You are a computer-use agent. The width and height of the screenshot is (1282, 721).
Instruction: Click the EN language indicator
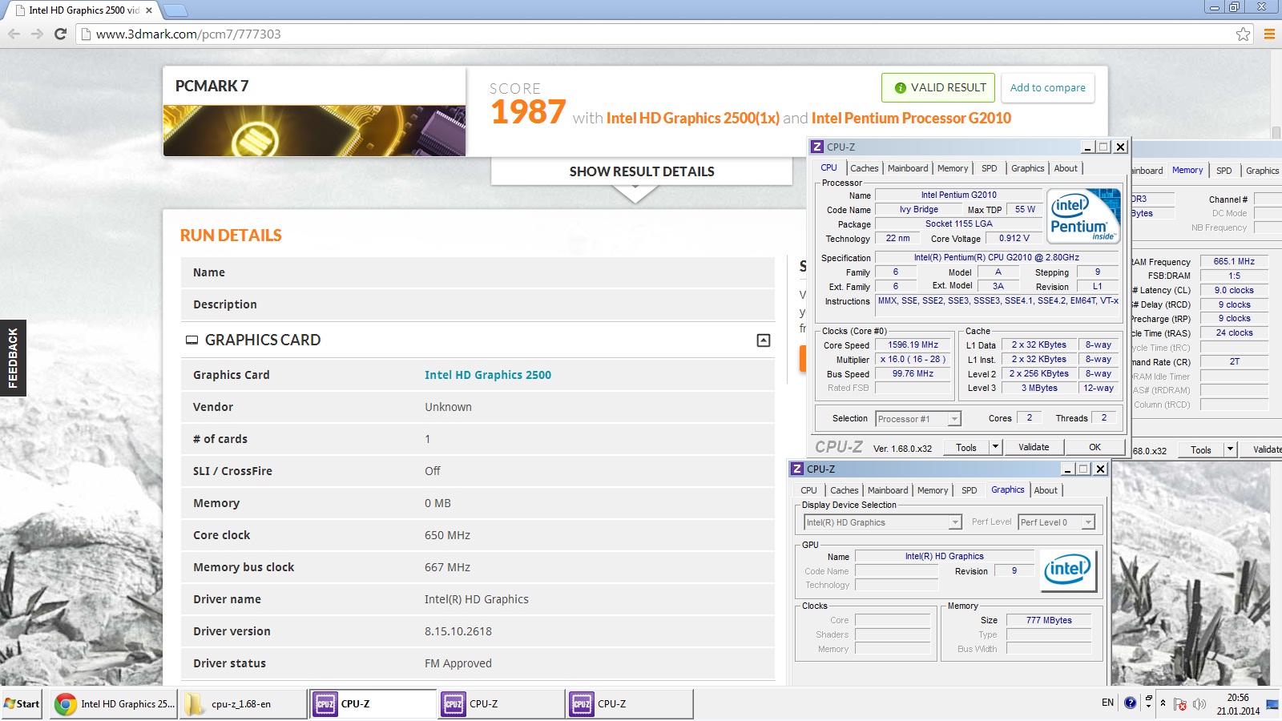click(1107, 703)
